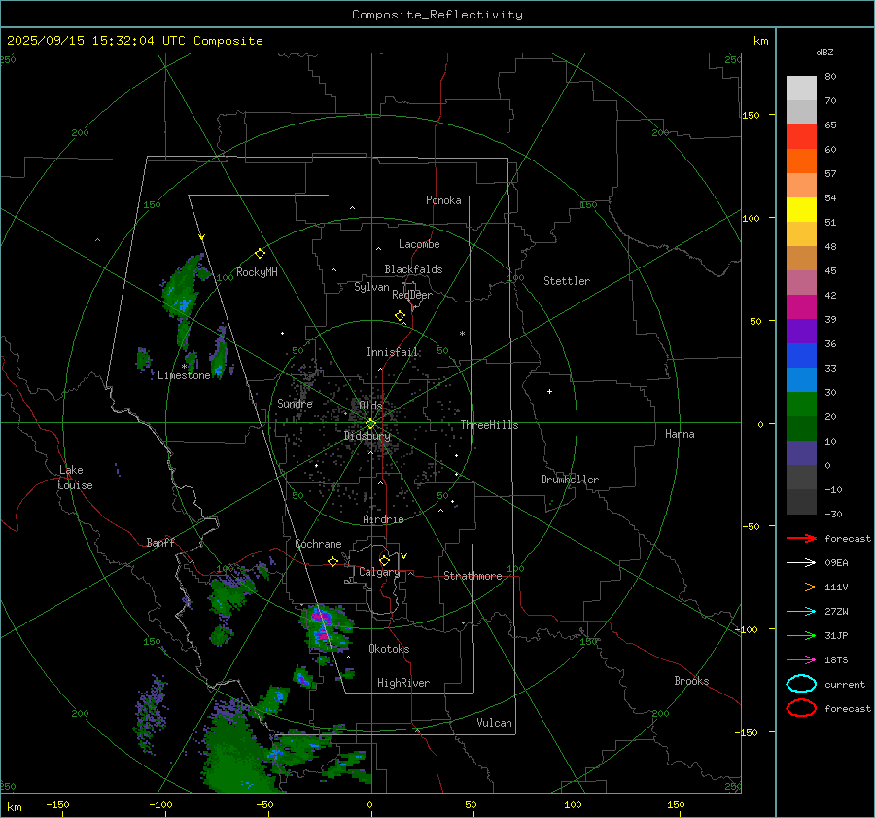Click the RockyMH label
The height and width of the screenshot is (818, 875).
257,272
